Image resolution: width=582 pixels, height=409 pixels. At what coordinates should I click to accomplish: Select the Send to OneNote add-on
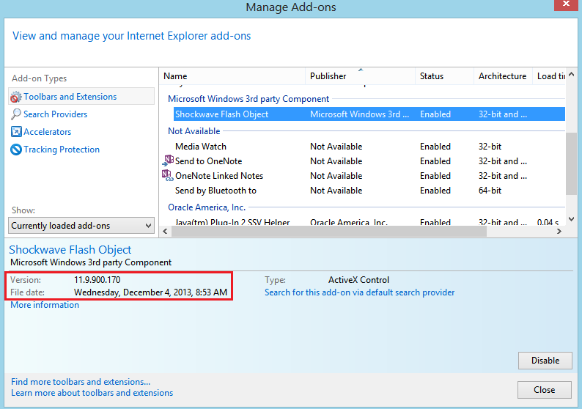point(208,161)
